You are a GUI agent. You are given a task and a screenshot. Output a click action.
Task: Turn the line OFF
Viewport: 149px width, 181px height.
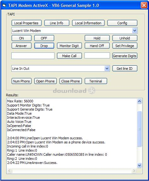pyautogui.click(x=44, y=38)
